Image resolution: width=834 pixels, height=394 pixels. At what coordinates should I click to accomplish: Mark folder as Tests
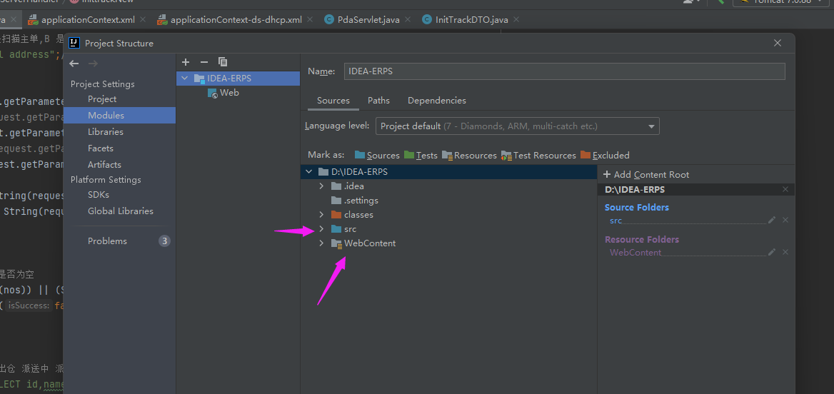[x=421, y=156]
